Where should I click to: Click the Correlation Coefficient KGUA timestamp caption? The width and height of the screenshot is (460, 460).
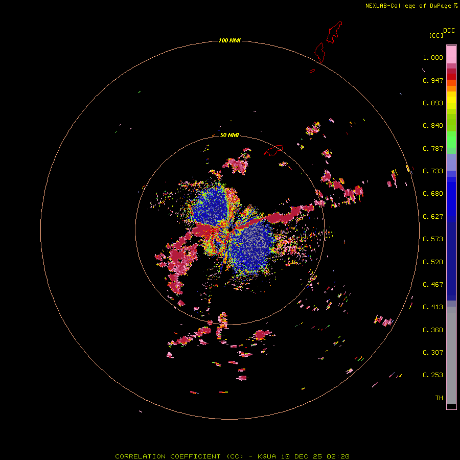232,456
